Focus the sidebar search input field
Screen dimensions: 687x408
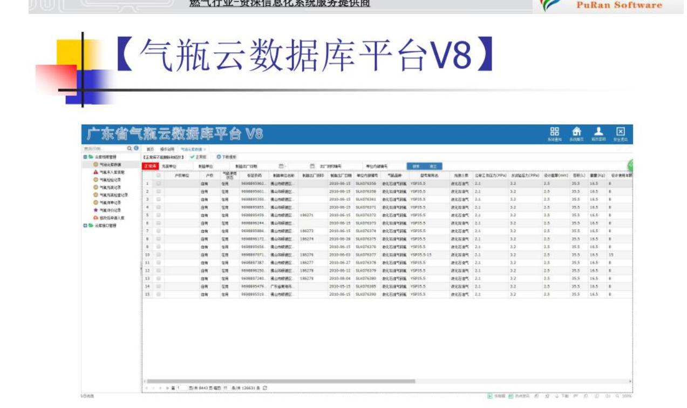[x=104, y=148]
